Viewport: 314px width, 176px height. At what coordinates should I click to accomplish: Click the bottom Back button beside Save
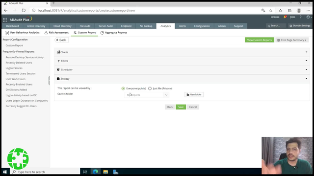click(x=170, y=107)
